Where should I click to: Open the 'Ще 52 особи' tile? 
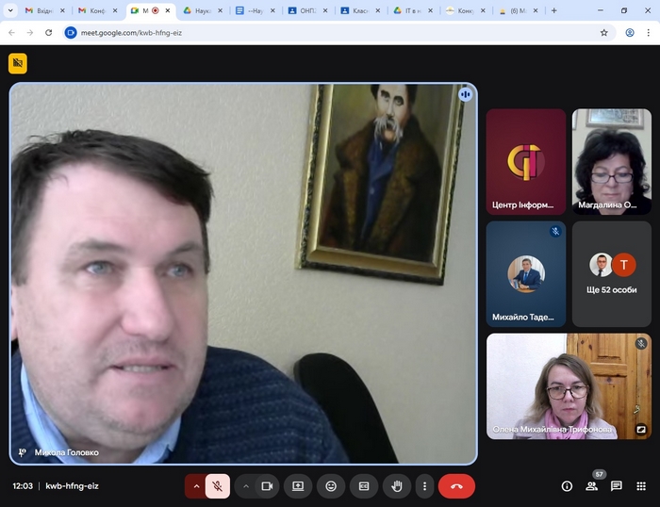tap(611, 273)
